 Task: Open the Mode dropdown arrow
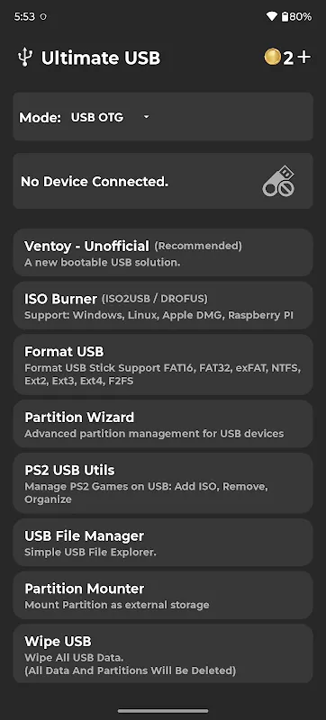click(146, 118)
